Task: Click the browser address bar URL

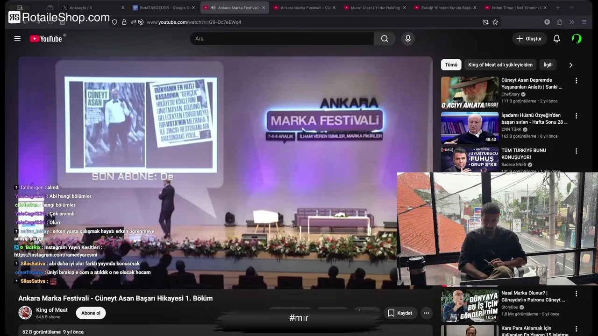Action: [x=194, y=22]
